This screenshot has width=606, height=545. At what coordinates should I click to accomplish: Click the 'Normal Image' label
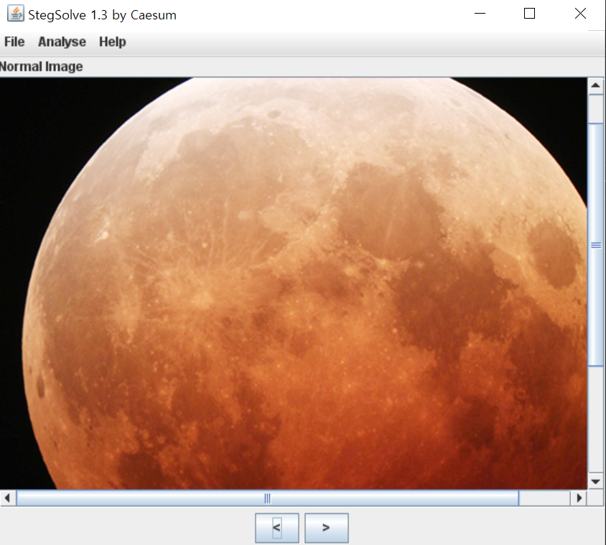point(41,67)
